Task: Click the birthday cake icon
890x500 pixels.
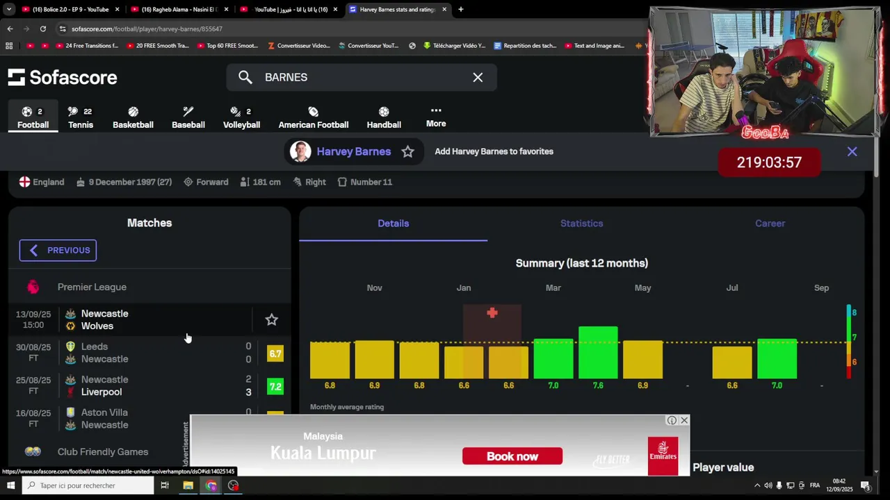Action: coord(81,182)
